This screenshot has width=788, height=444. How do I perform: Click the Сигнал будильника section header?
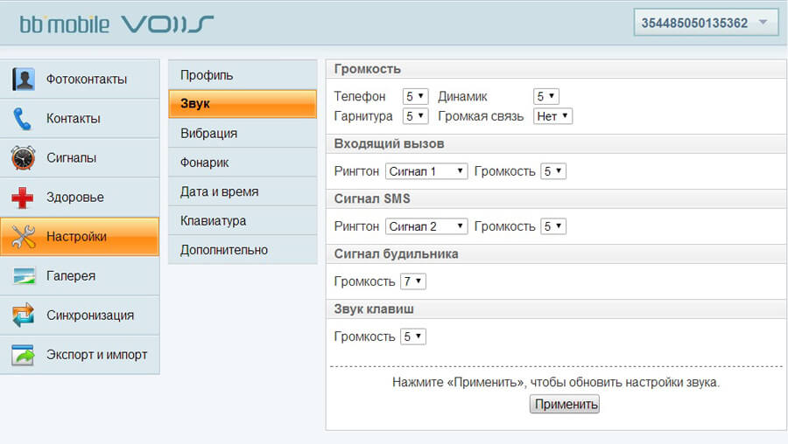pyautogui.click(x=556, y=254)
